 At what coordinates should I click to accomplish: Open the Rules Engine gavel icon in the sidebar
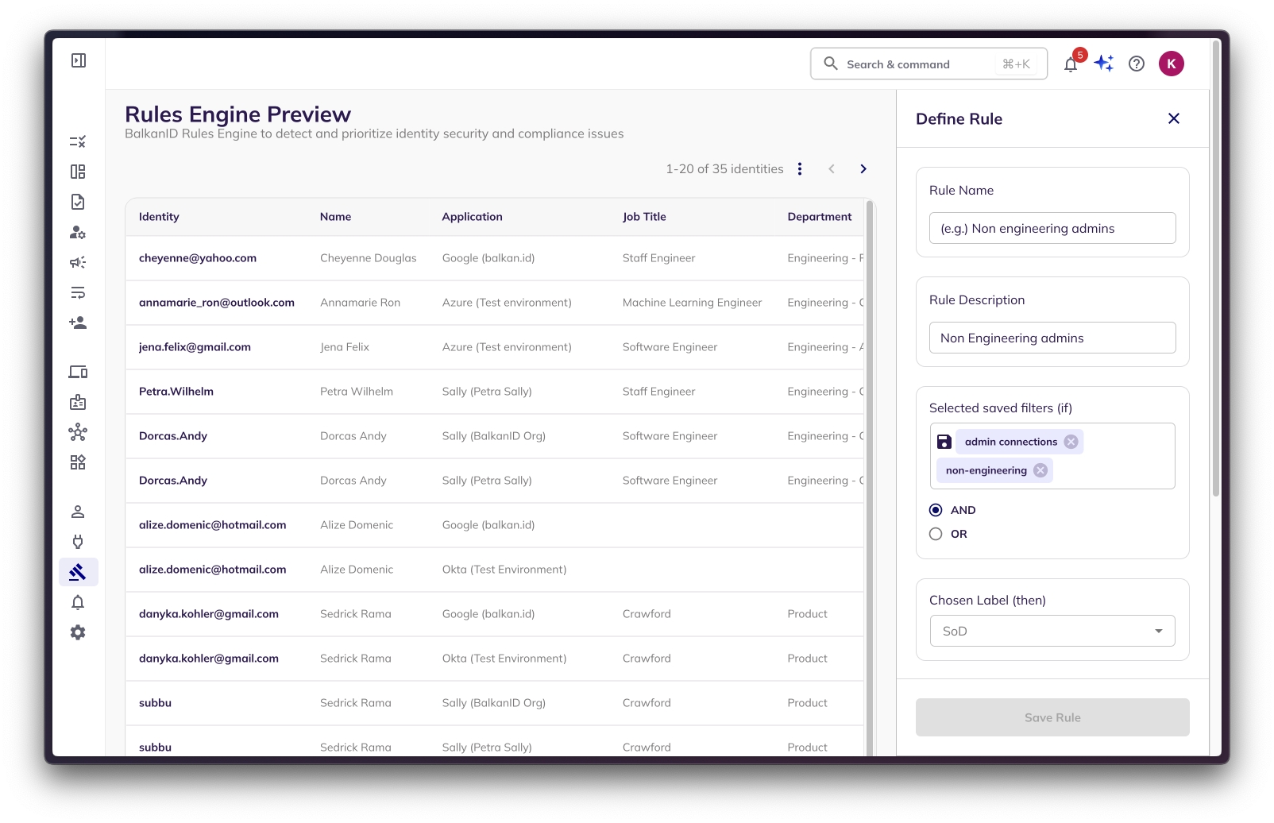pyautogui.click(x=78, y=572)
